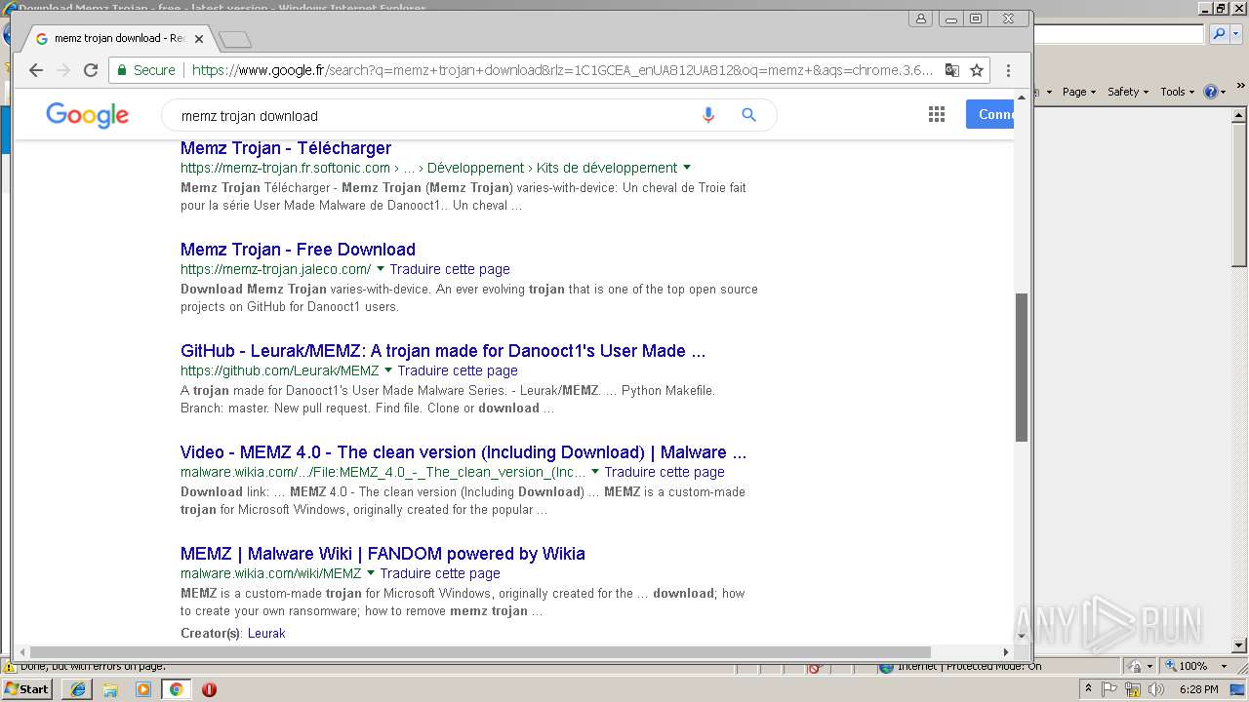Bookmark this page with the star icon
Screen dimensions: 1249x702
point(976,70)
